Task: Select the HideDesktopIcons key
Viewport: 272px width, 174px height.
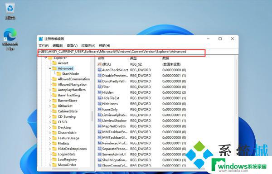Action: tap(72, 149)
